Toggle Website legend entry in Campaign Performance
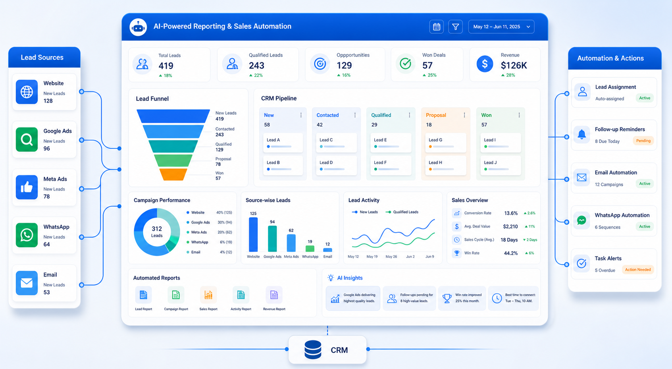This screenshot has width=672, height=369. click(x=209, y=213)
